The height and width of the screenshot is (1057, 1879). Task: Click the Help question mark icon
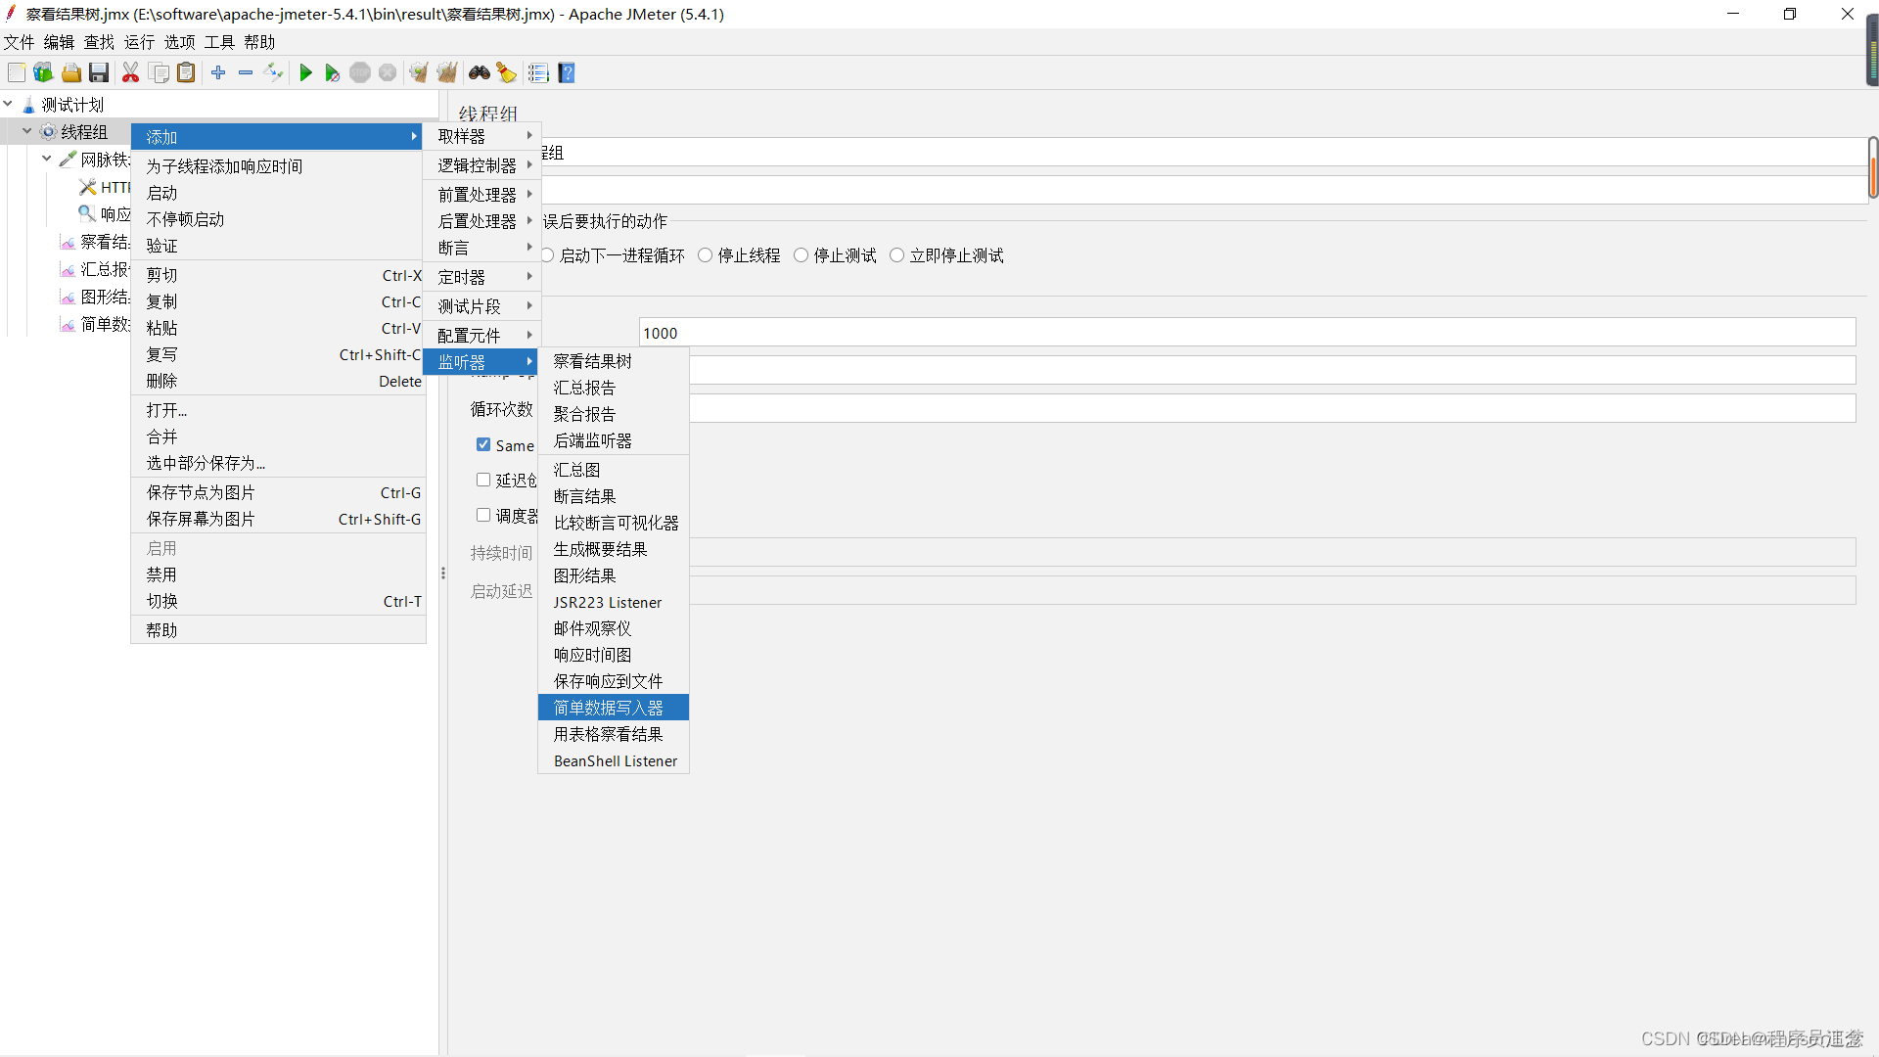point(567,73)
